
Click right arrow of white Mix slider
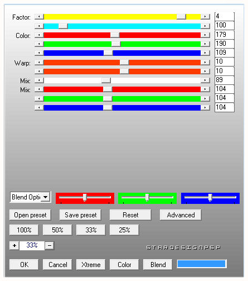(205, 80)
